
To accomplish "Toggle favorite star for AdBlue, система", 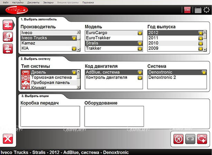I will pyautogui.click(x=140, y=72).
